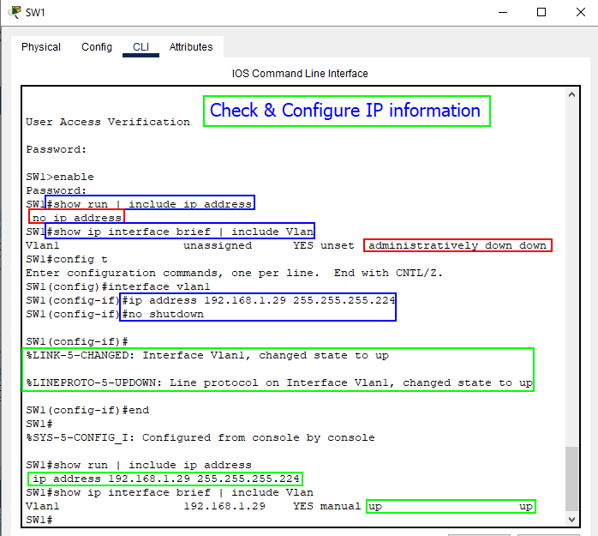
Task: Maximize the SW1 window
Action: pyautogui.click(x=541, y=12)
